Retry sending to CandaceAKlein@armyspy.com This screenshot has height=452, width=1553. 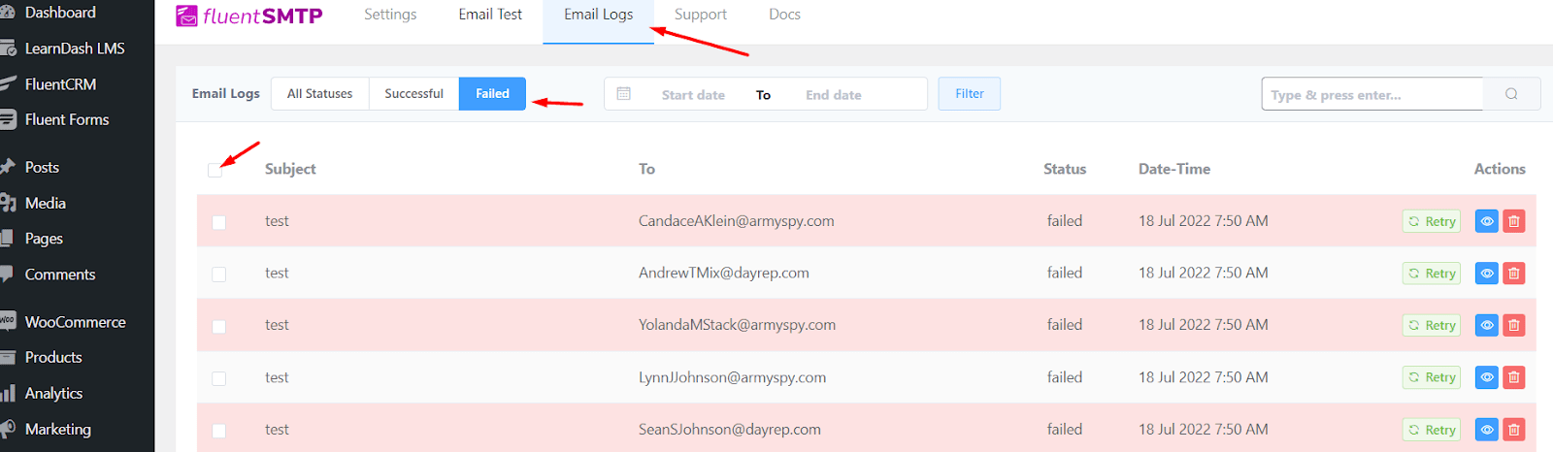(x=1432, y=221)
